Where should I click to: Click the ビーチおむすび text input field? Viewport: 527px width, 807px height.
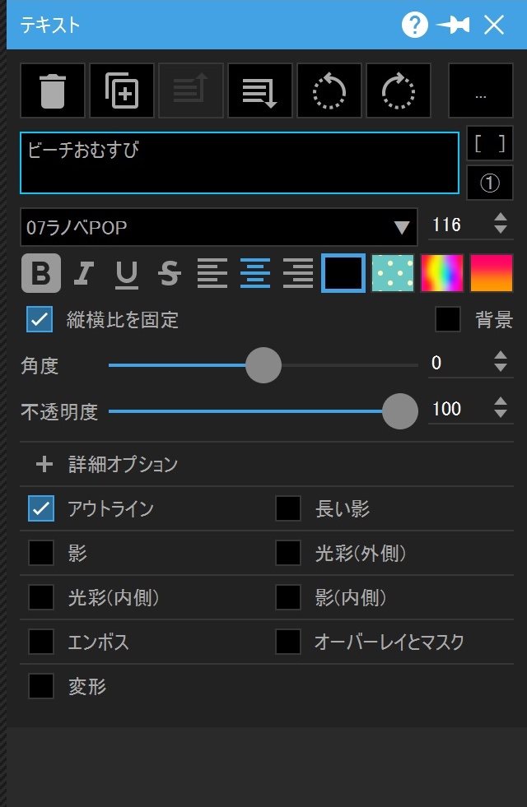239,163
